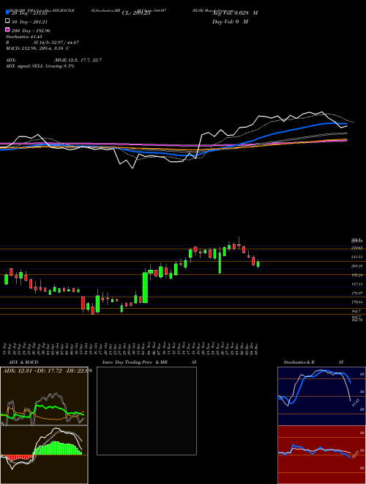Select the '200 Day = 192.96' label

(x=31, y=31)
